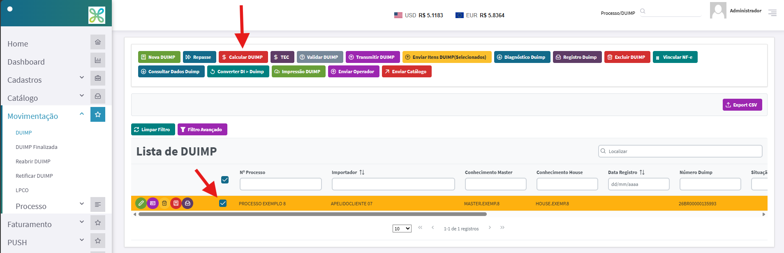
Task: Click the Dashboard chart sidebar icon
Action: point(98,60)
